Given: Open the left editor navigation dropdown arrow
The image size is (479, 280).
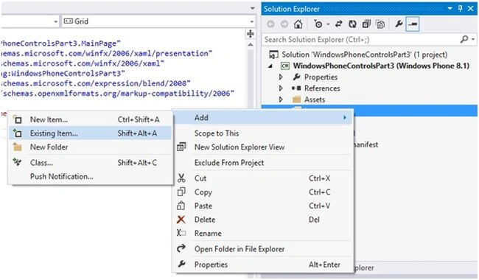Looking at the screenshot, I should tap(55, 21).
